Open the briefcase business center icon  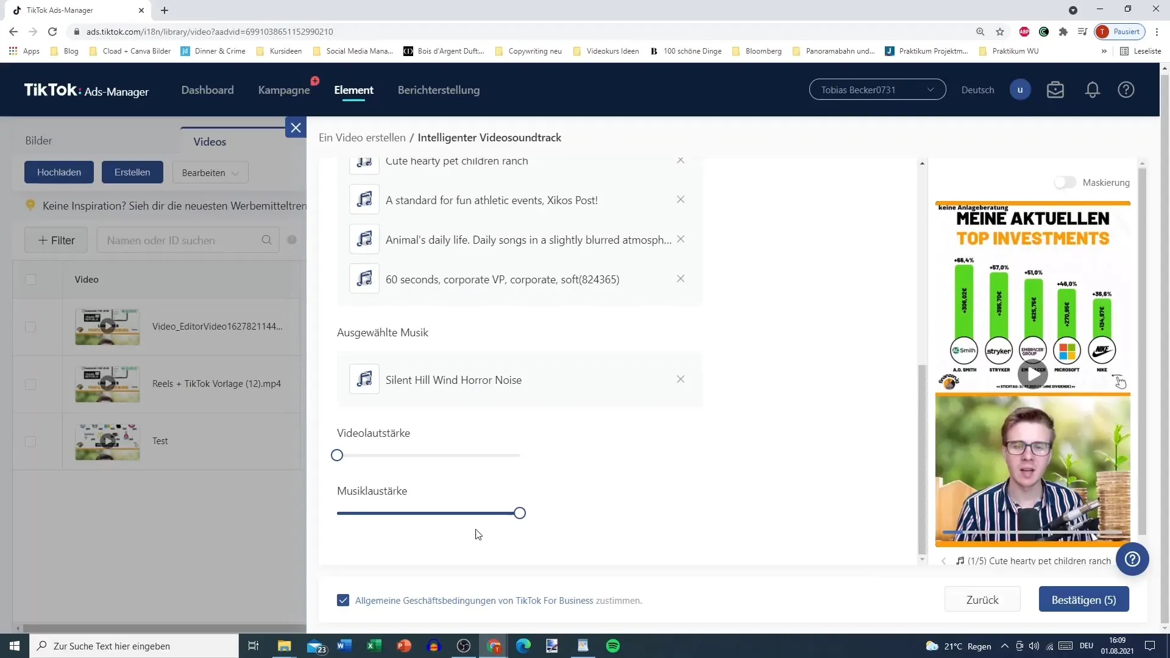[1055, 90]
